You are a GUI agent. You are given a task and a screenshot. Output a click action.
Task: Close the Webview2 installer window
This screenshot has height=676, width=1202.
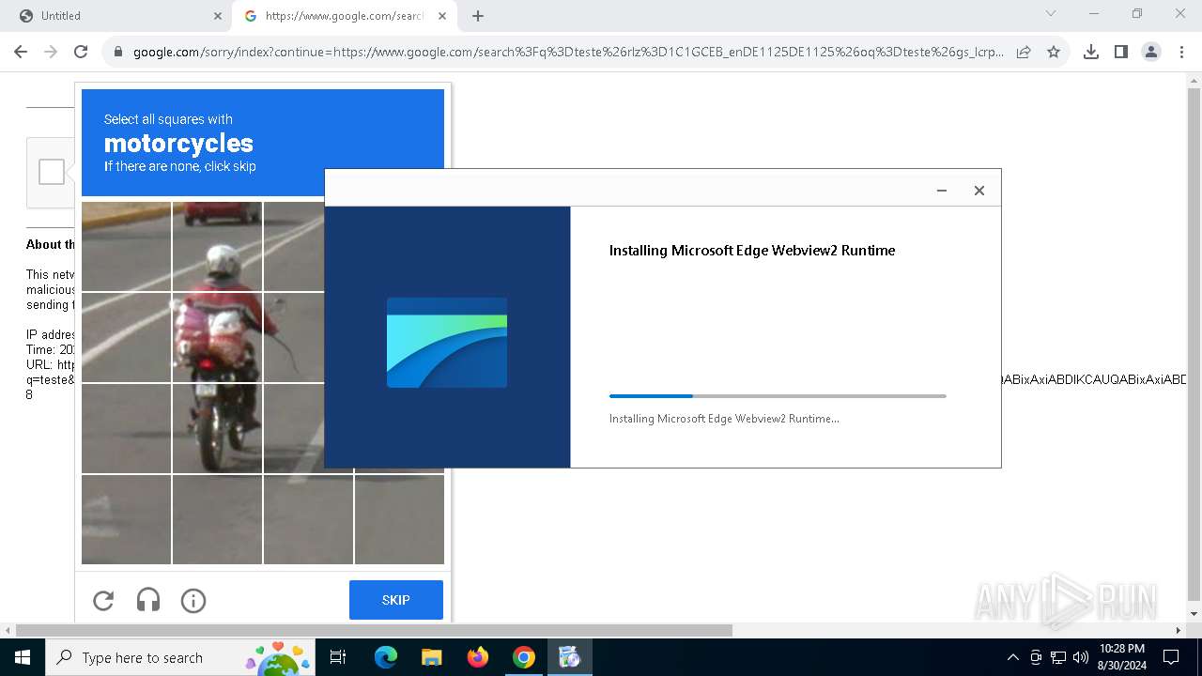click(x=979, y=191)
